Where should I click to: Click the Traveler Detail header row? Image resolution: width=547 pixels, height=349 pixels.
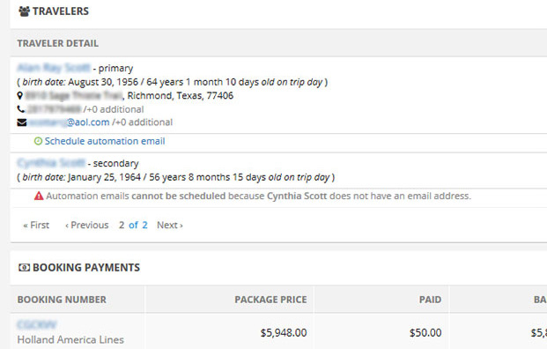pyautogui.click(x=278, y=43)
